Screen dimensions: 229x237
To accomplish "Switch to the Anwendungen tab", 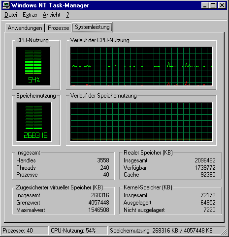I will [x=25, y=28].
